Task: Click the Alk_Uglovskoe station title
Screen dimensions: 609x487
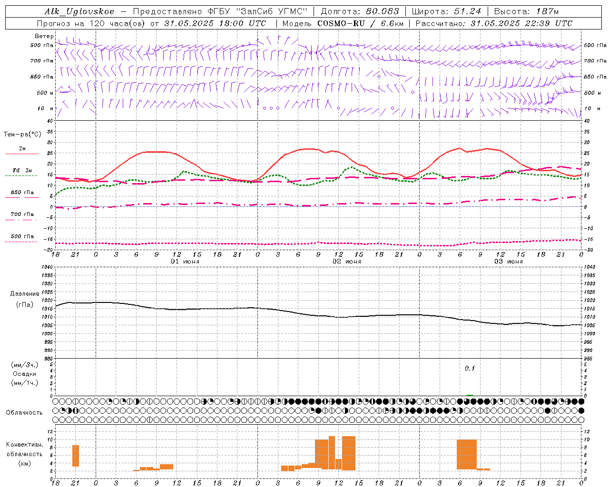Action: point(79,11)
